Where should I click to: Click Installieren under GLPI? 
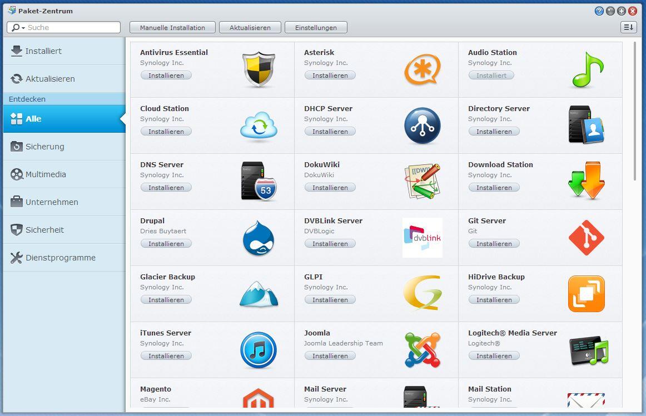pos(330,299)
